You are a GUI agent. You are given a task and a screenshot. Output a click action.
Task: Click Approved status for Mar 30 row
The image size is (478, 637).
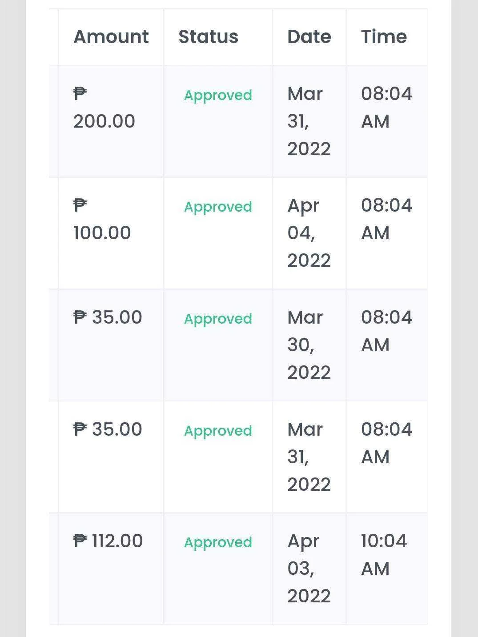[x=218, y=319]
